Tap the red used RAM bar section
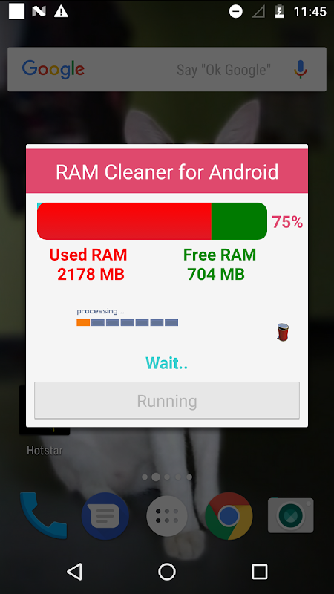The width and height of the screenshot is (334, 594). [124, 221]
